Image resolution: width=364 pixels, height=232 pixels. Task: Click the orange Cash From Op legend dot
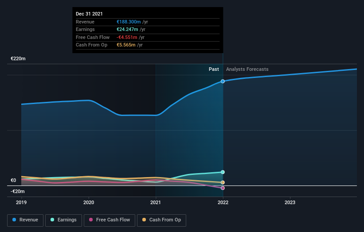[144, 220]
